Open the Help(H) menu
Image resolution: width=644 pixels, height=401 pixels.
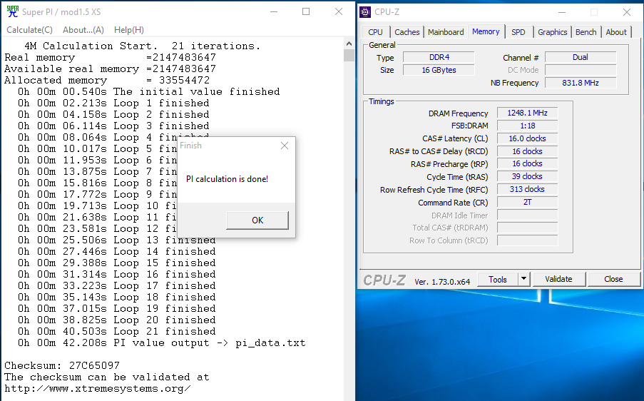tap(129, 30)
